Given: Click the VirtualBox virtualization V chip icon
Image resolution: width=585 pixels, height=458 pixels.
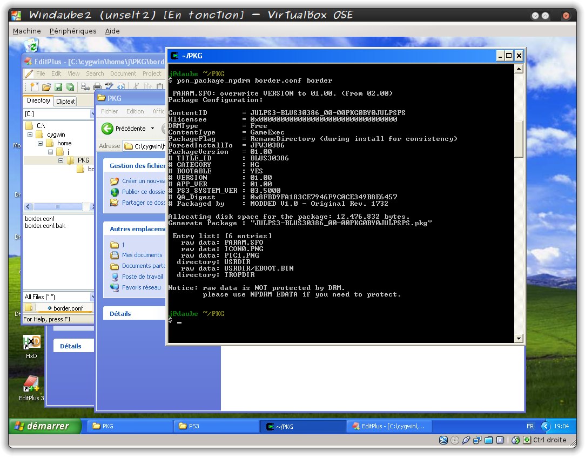Looking at the screenshot, I should coord(500,440).
